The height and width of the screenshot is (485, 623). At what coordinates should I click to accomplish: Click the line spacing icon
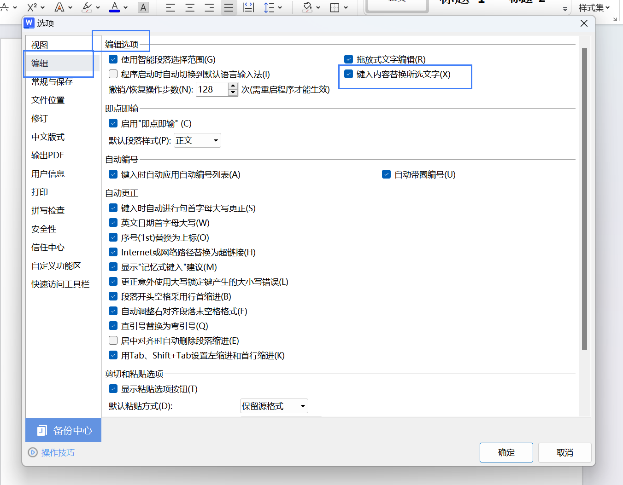[x=269, y=7]
